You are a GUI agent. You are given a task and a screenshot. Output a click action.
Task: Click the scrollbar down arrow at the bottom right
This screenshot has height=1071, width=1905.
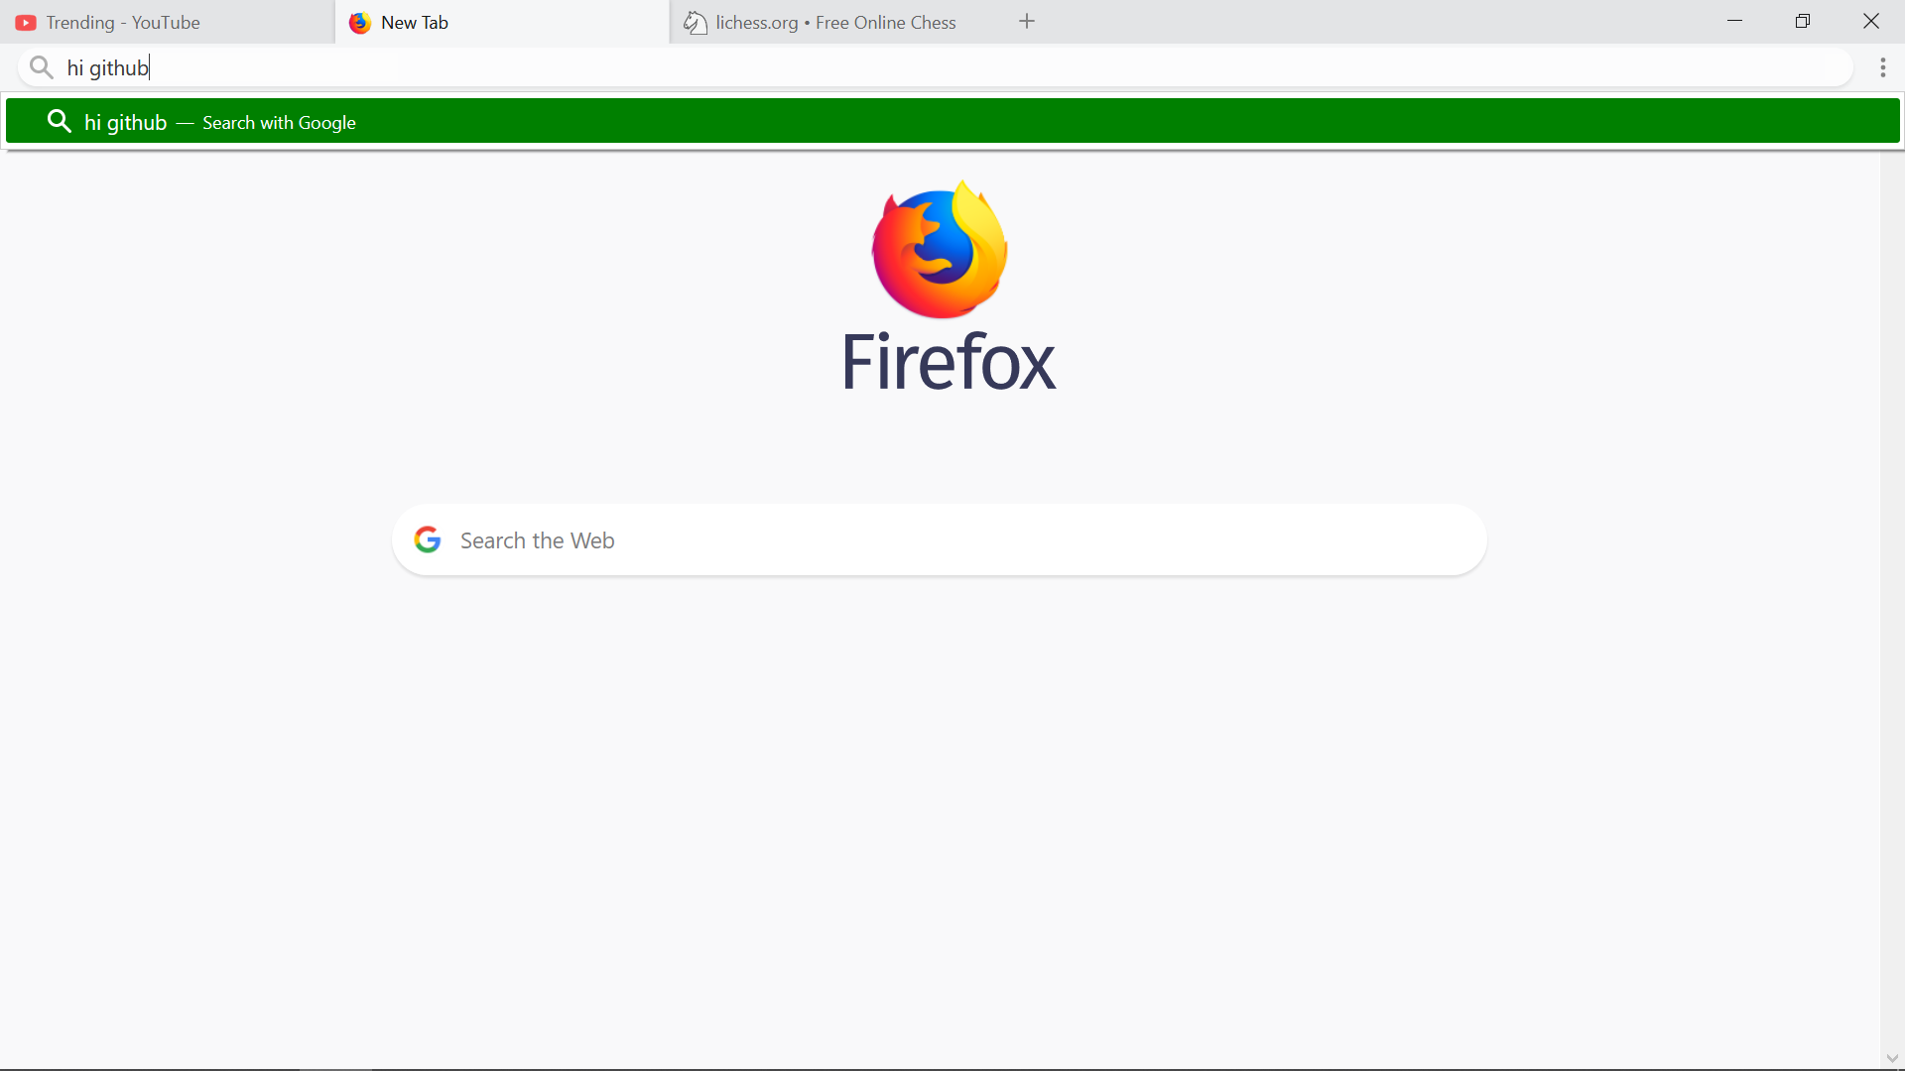1892,1058
